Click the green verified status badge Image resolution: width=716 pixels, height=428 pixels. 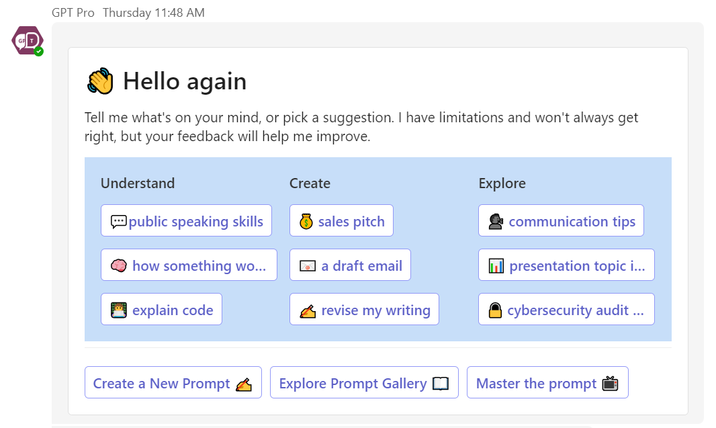39,52
